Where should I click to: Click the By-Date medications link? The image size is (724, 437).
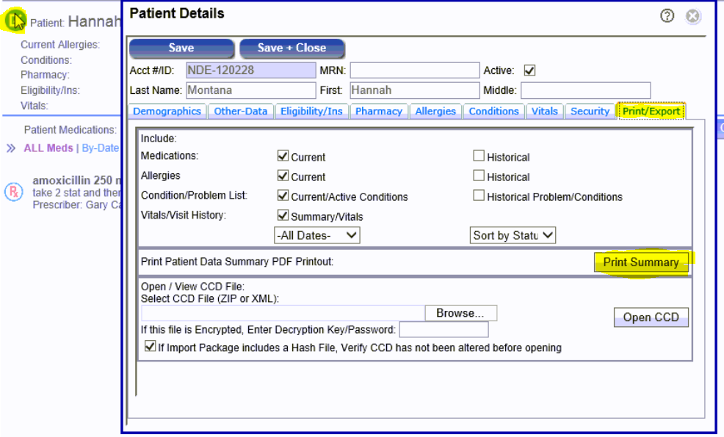pyautogui.click(x=101, y=148)
